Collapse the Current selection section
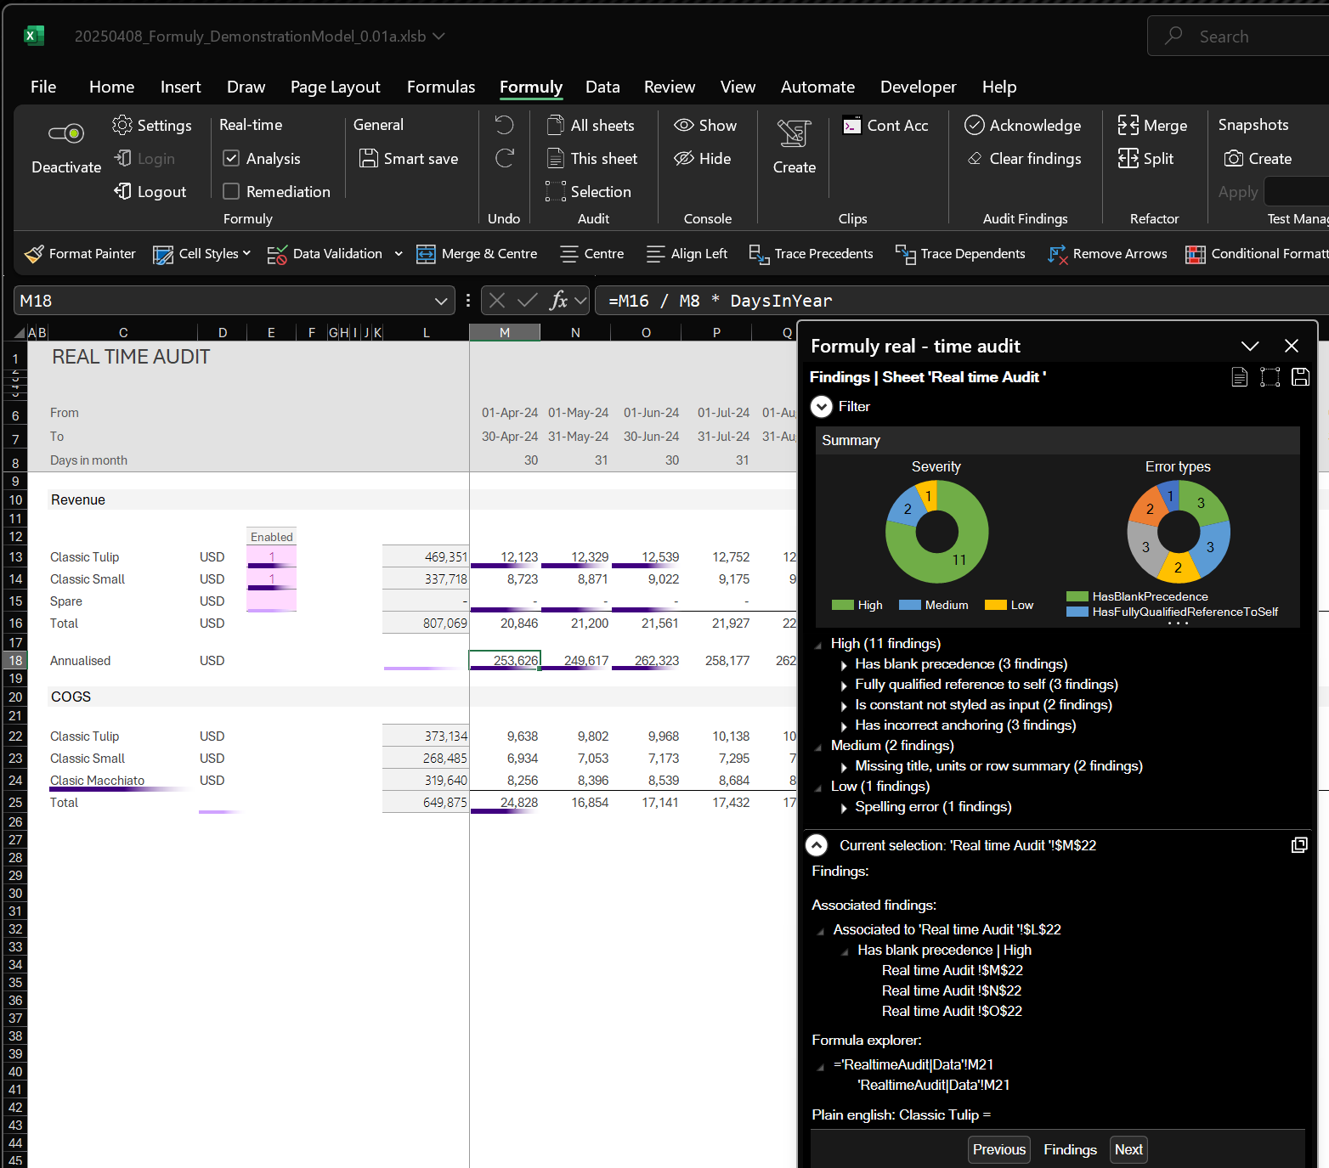Screen dimensions: 1329x1168 (x=816, y=845)
